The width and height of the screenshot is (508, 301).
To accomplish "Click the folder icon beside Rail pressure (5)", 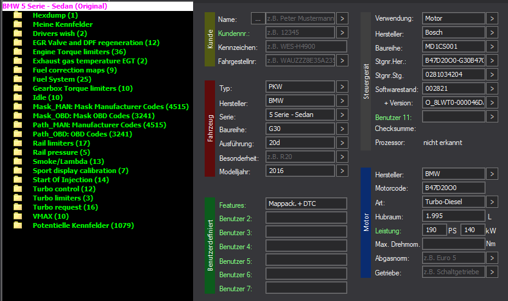I will [18, 152].
